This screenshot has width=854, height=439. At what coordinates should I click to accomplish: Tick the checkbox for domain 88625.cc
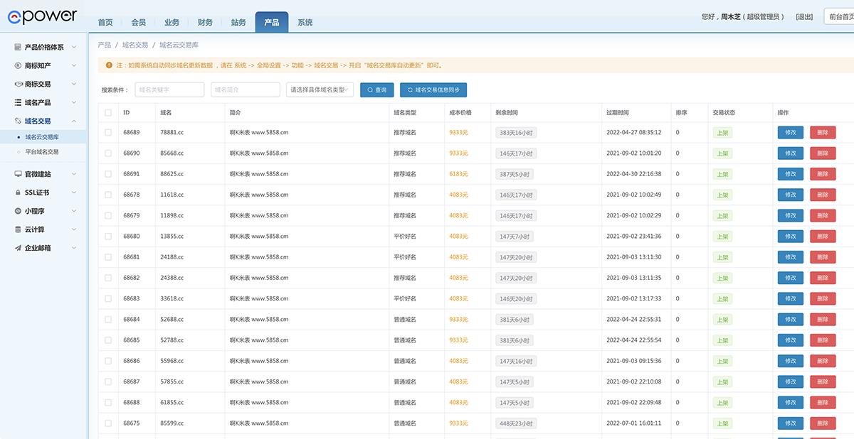click(108, 174)
